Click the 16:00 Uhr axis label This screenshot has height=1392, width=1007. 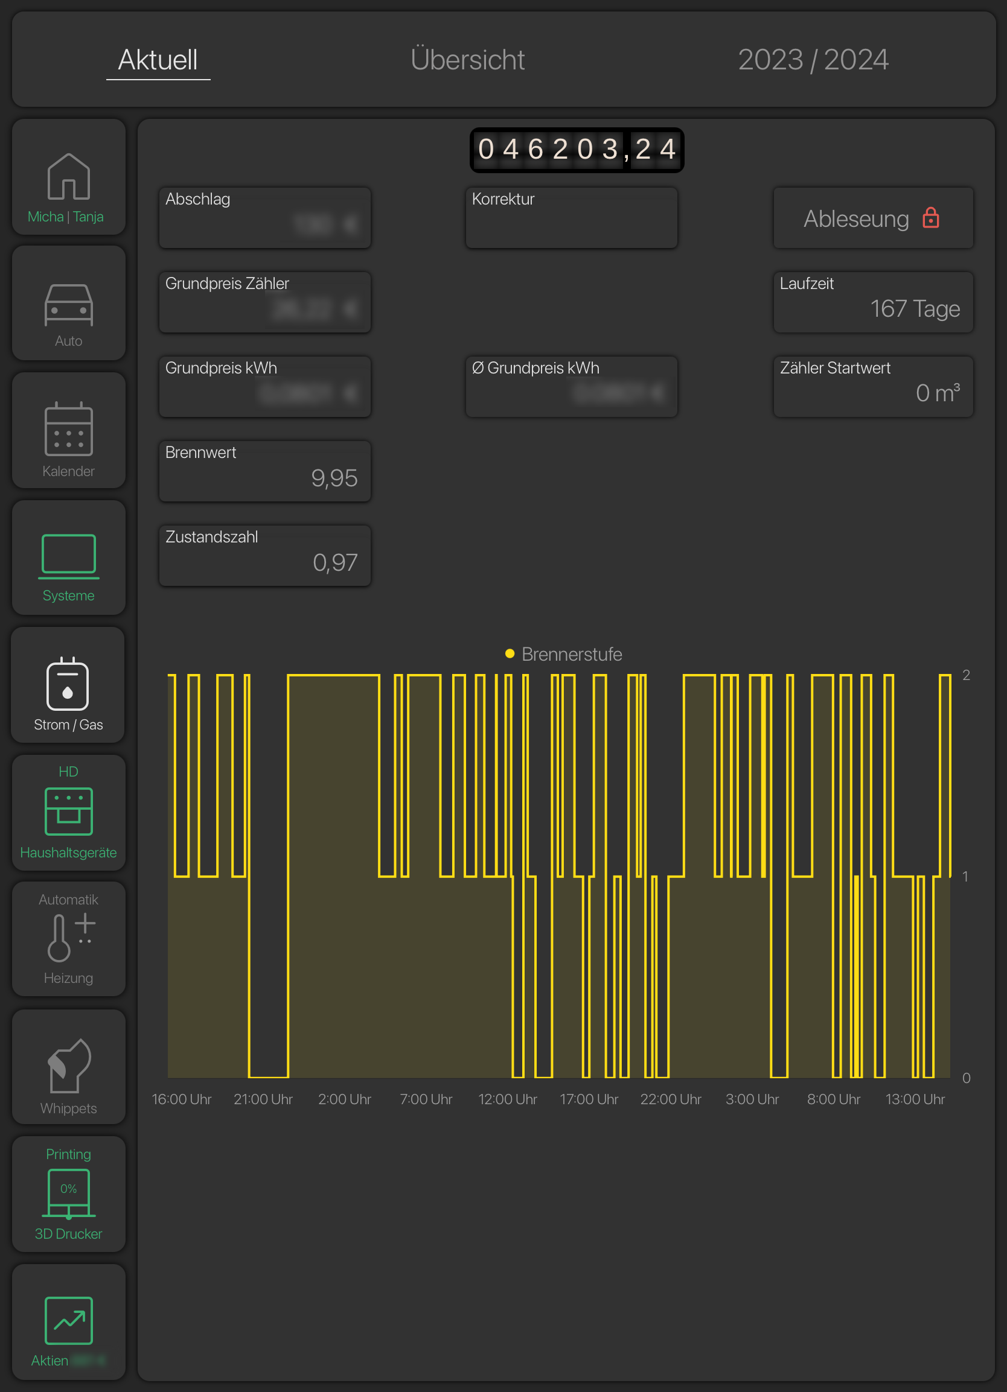click(182, 1099)
